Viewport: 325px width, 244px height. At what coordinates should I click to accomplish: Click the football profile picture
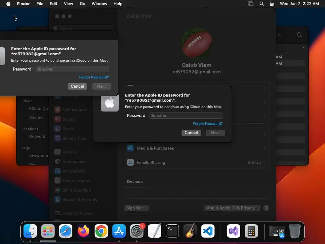(197, 43)
